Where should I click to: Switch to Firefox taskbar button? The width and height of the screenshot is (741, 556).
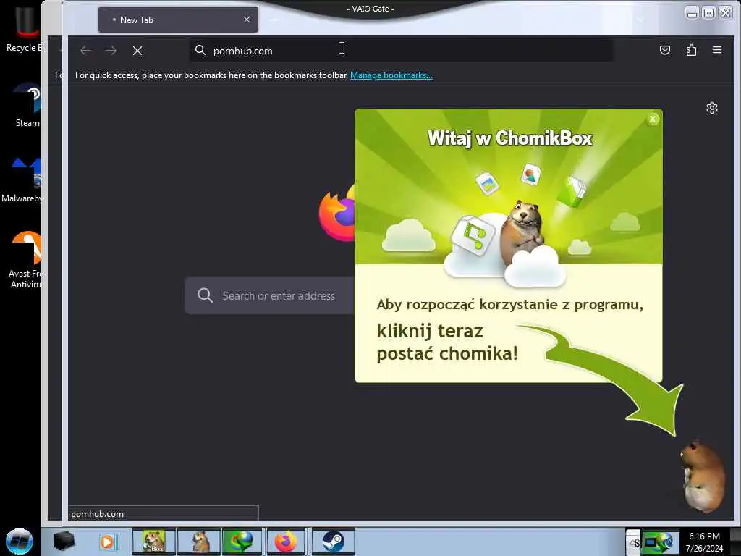(286, 542)
